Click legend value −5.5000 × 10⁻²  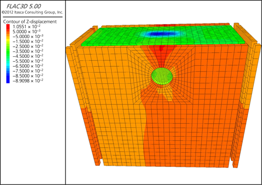(x=28, y=61)
